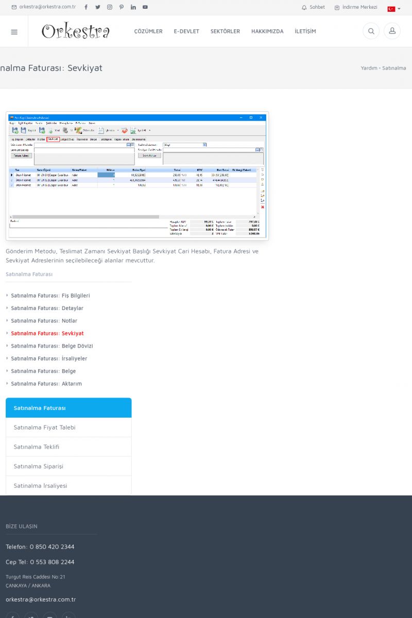Select Satınalma Fiyat Talebi category
This screenshot has width=412, height=618.
click(44, 427)
